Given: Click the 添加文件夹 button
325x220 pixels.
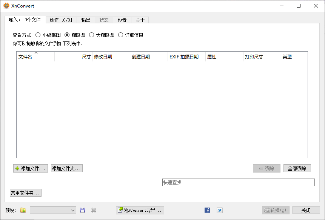Looking at the screenshot, I should tap(66, 168).
